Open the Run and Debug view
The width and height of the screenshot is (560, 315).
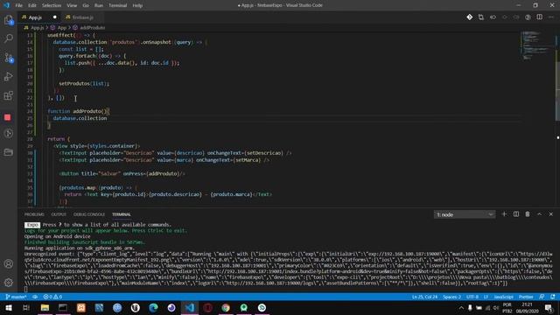[x=9, y=76]
